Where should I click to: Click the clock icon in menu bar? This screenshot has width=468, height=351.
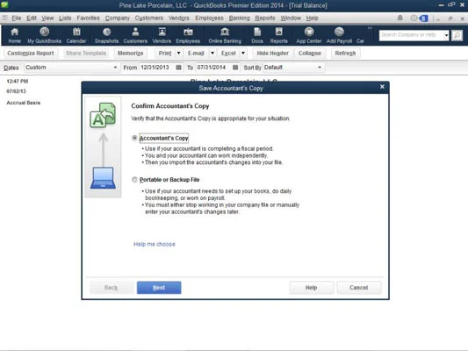pos(414,18)
